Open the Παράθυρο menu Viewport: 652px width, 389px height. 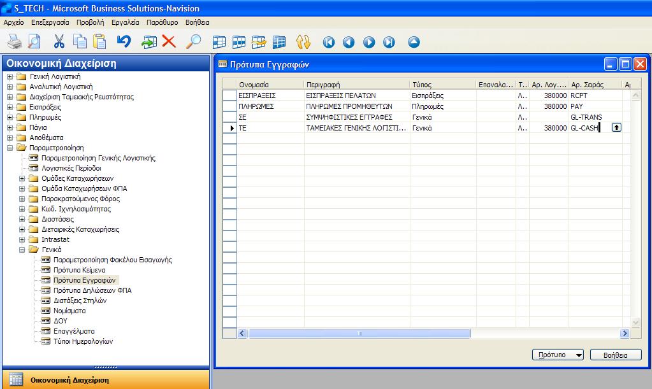pyautogui.click(x=162, y=22)
